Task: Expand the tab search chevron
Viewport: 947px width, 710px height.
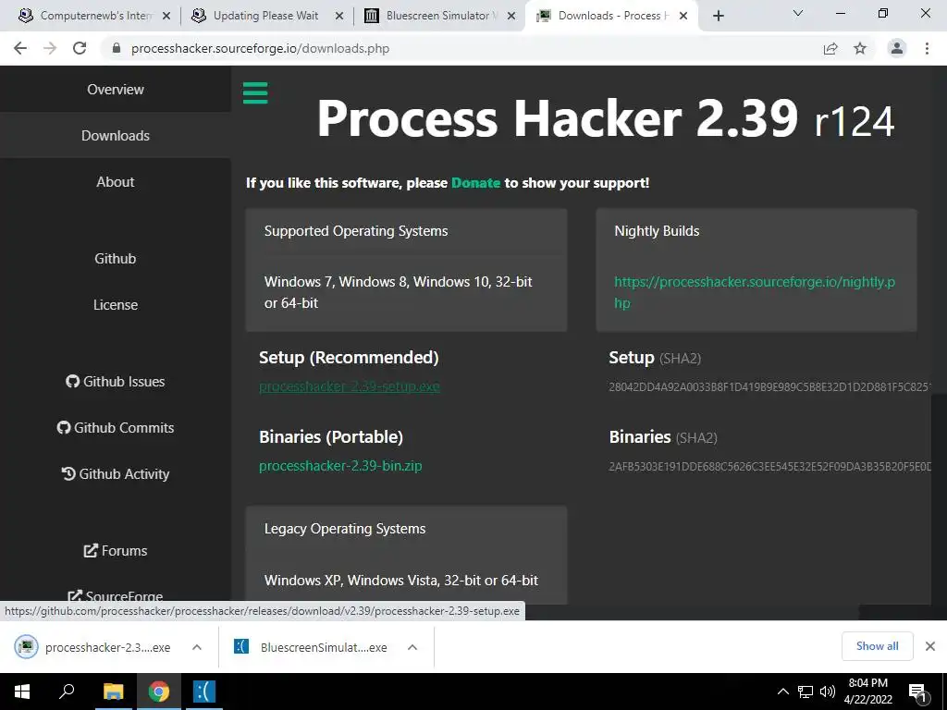Action: (798, 13)
